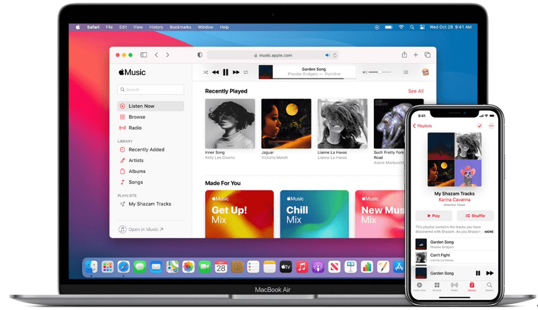Skip to next track in web player

[236, 72]
